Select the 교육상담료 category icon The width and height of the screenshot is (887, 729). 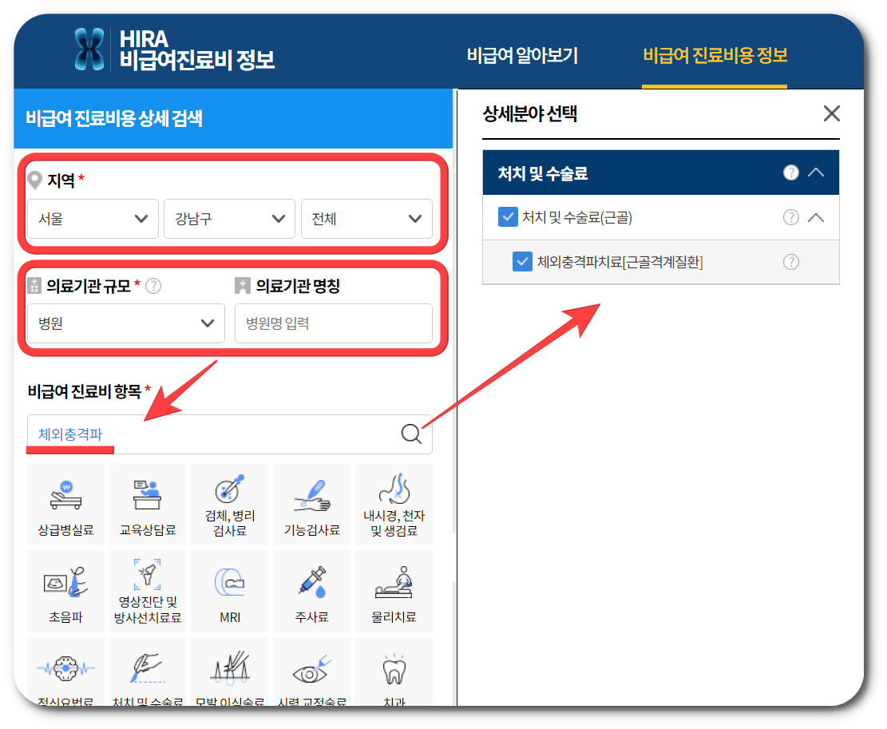click(x=147, y=505)
